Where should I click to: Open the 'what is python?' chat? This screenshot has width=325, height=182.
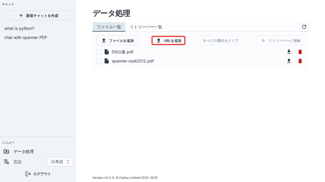19,28
